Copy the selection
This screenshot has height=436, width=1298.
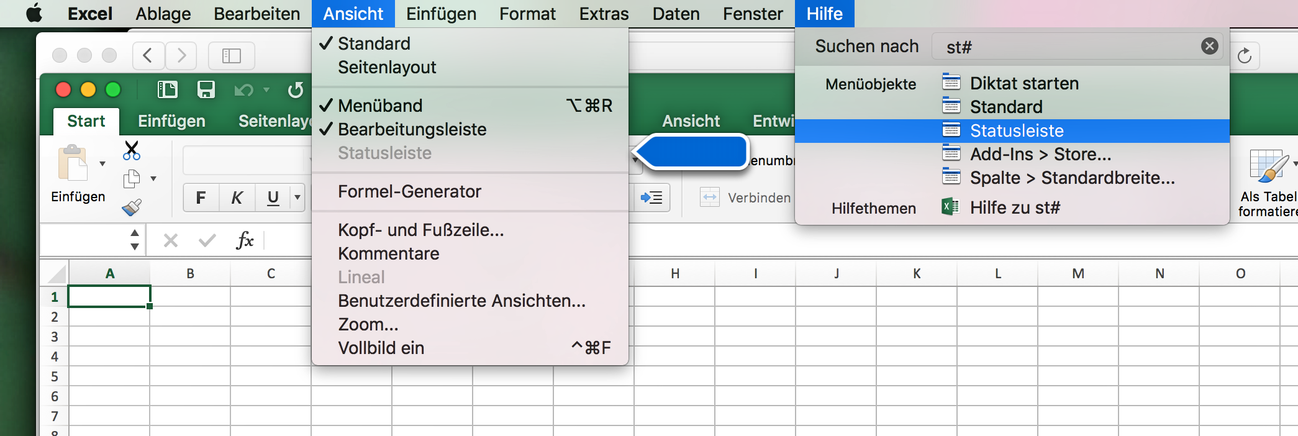(x=132, y=179)
